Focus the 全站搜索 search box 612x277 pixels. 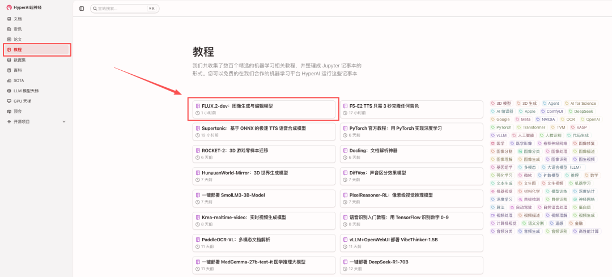pyautogui.click(x=125, y=8)
